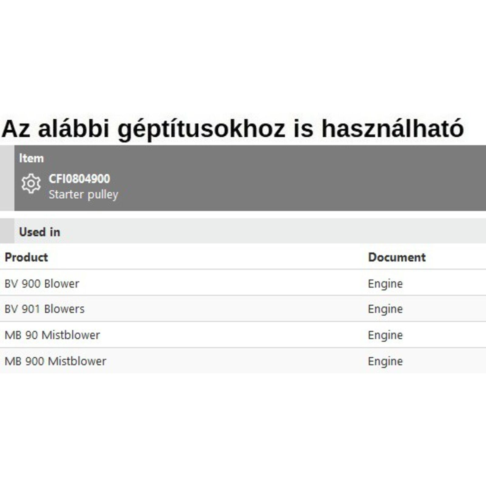This screenshot has width=486, height=486.
Task: Click the gray strip left of Used in
Action: (x=7, y=231)
